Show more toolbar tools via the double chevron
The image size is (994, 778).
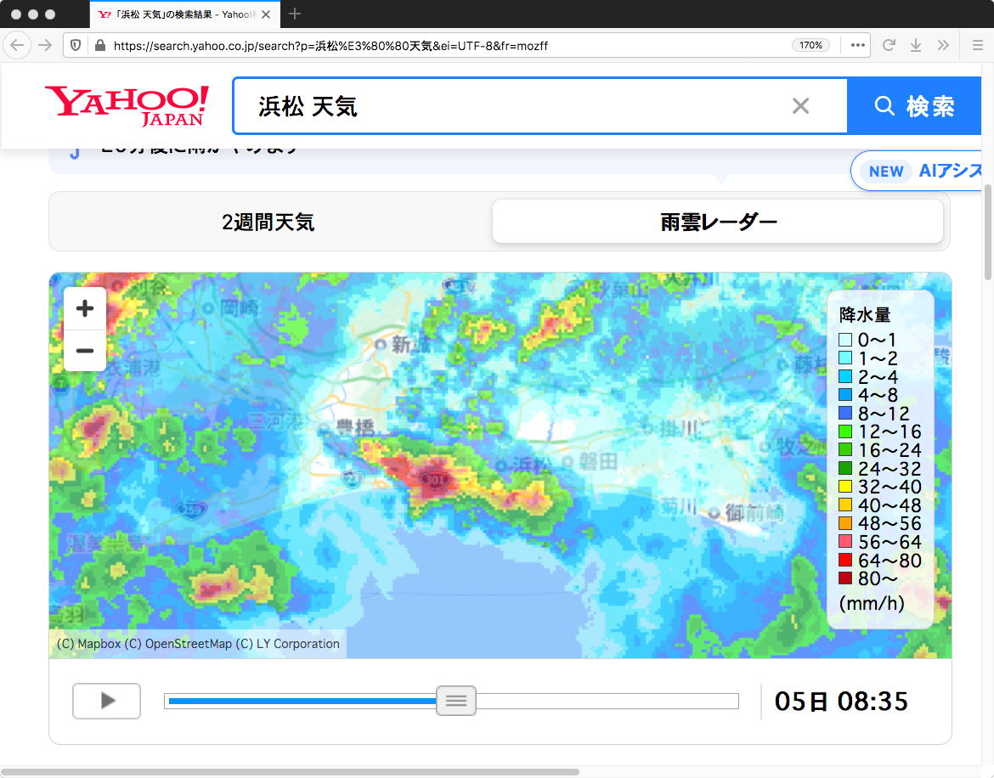click(943, 45)
